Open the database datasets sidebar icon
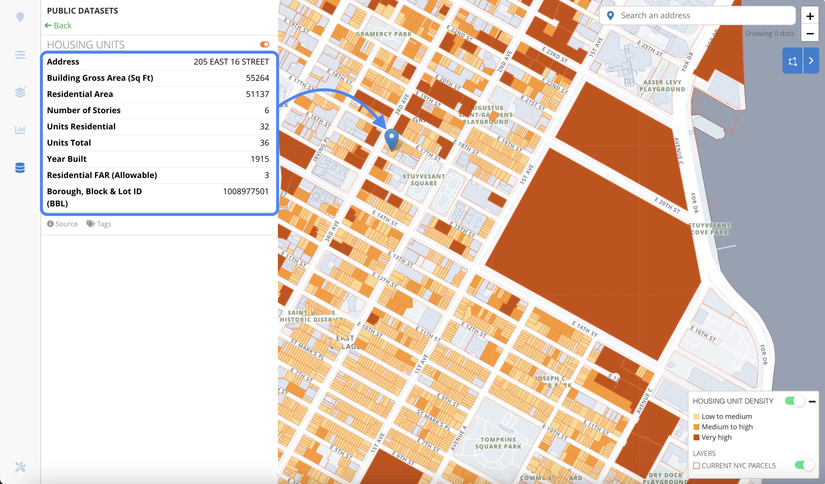The width and height of the screenshot is (825, 484). click(x=20, y=168)
